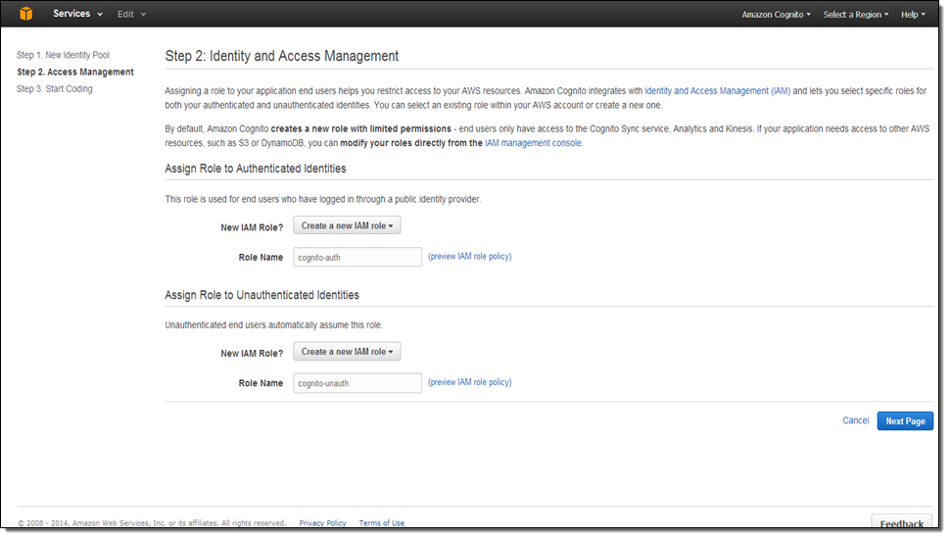Open the Select a Region dropdown
The image size is (950, 539).
tap(855, 15)
